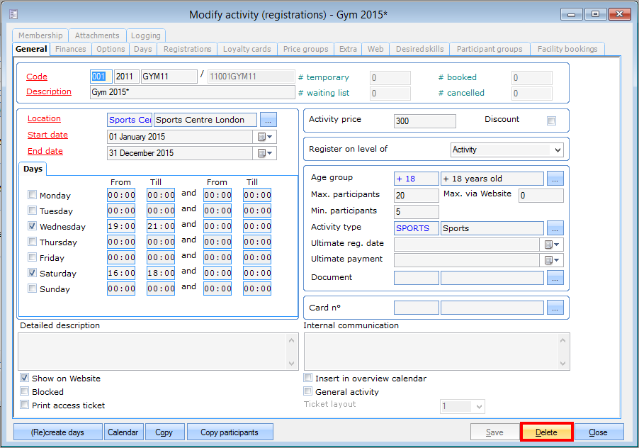
Task: Switch to the Finances tab
Action: (71, 49)
